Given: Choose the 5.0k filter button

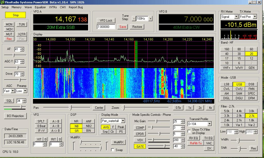Looking at the screenshot, I should [227, 111].
